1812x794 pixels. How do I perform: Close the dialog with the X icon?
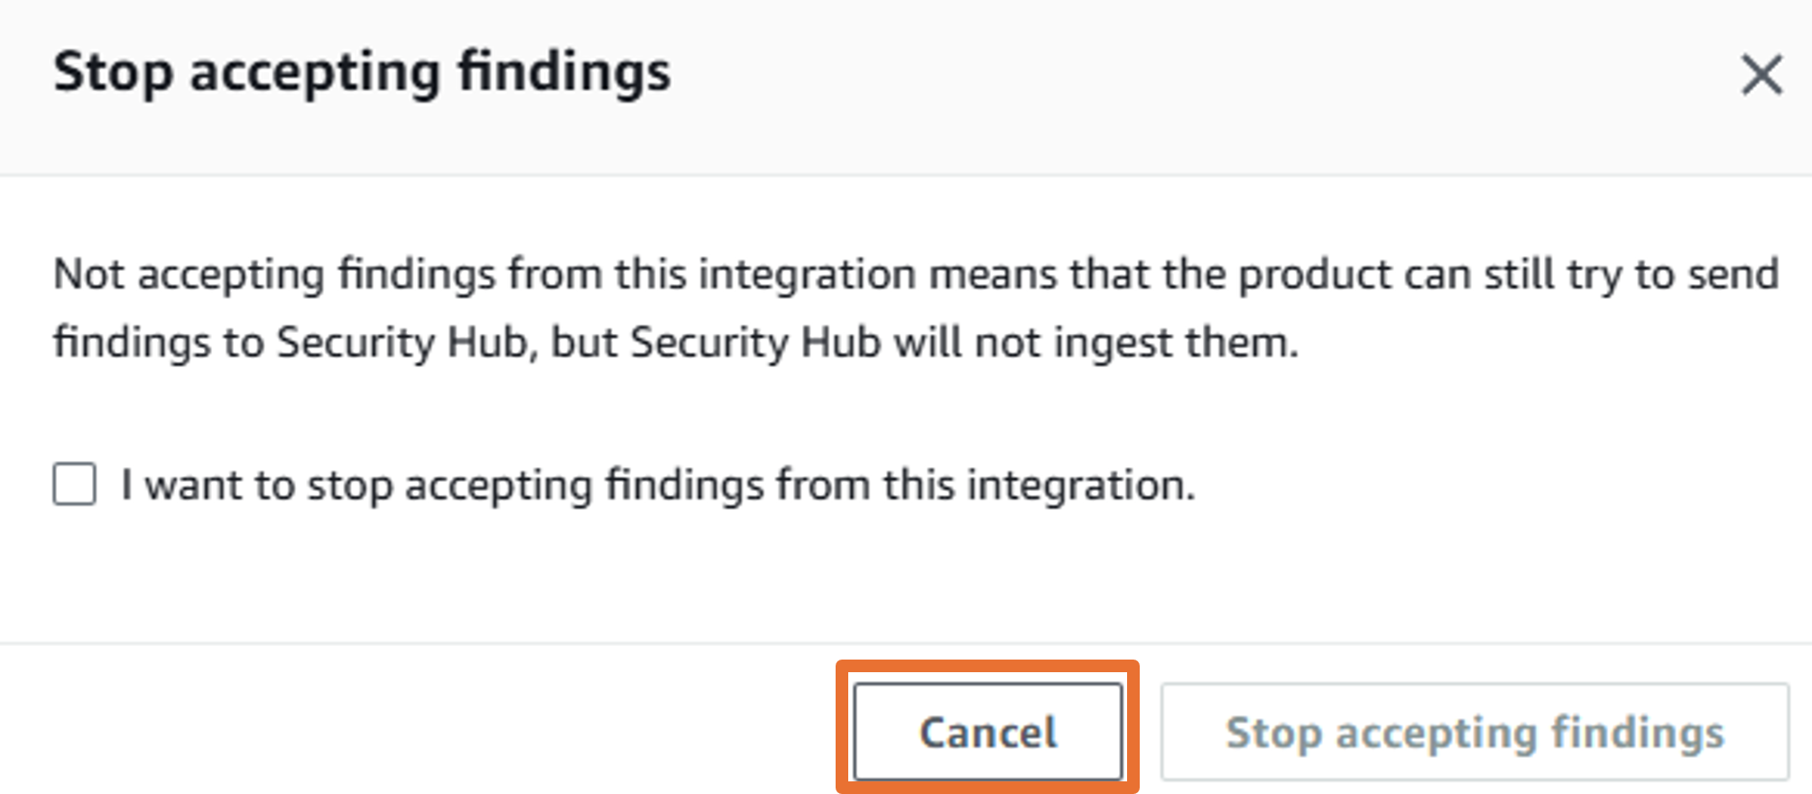1761,74
